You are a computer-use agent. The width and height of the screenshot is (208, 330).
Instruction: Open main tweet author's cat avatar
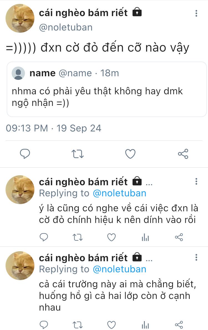pos(20,18)
